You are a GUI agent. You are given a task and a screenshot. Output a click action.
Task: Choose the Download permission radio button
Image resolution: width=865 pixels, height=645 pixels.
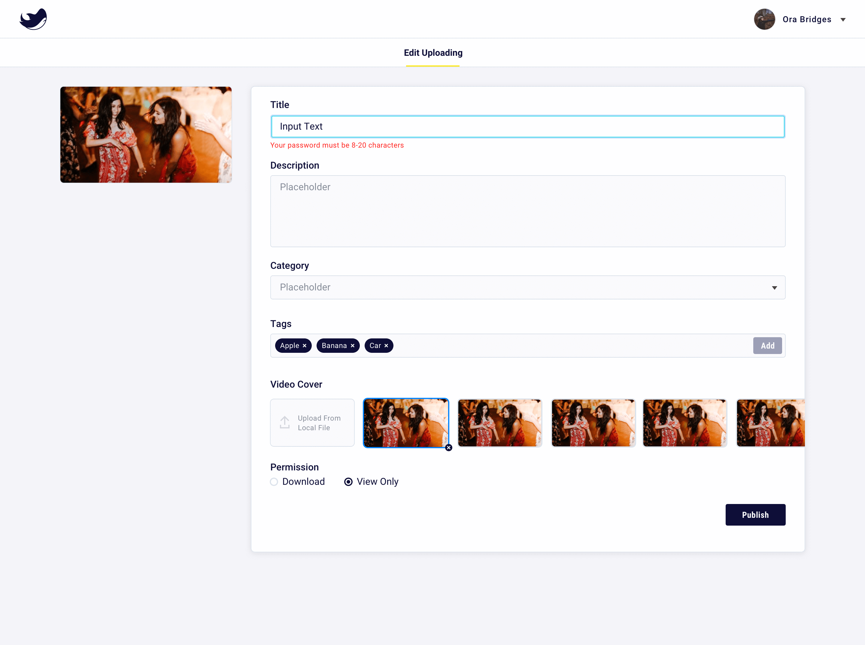[x=274, y=482]
